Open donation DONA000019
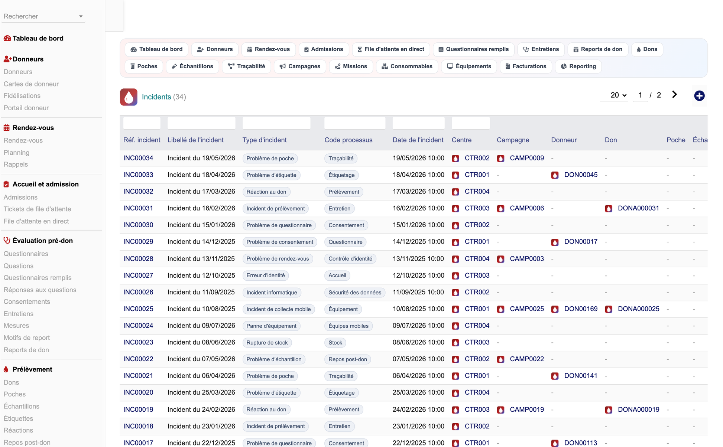723x447 pixels. point(639,410)
